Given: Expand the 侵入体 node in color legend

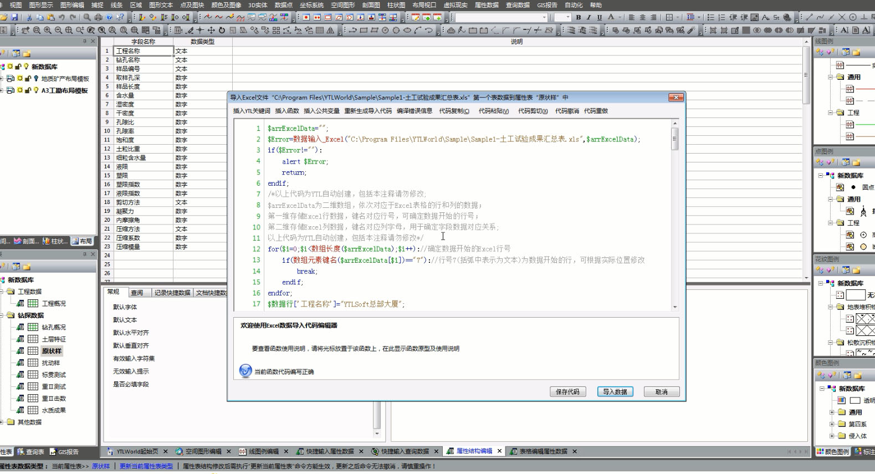Looking at the screenshot, I should (832, 436).
